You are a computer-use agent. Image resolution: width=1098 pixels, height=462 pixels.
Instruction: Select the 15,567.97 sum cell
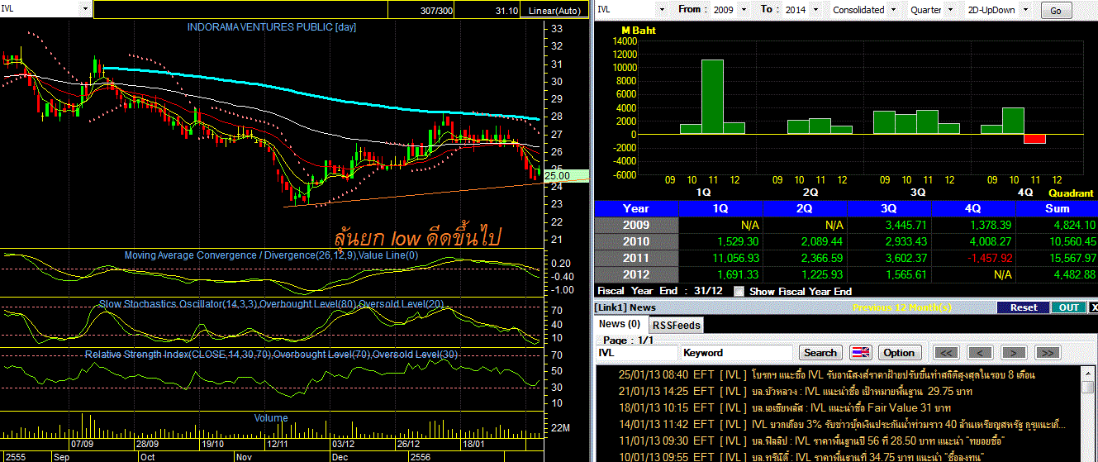point(1058,258)
